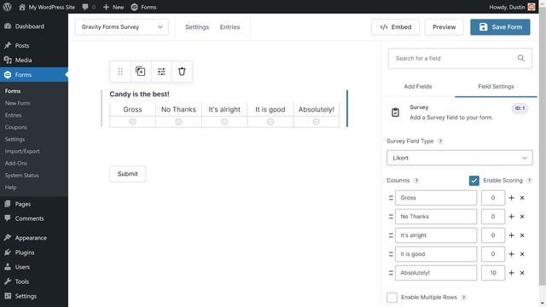Click the drag handle on field toolbar
Viewport: 546px width, 307px height.
[120, 72]
